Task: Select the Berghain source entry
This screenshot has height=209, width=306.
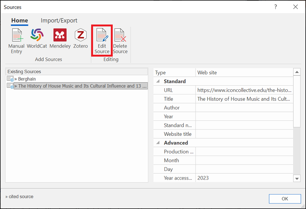Action: [27, 79]
